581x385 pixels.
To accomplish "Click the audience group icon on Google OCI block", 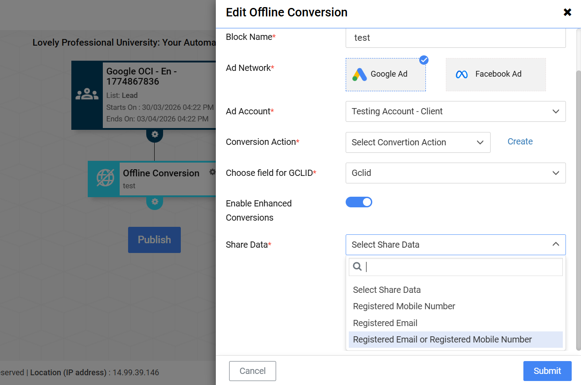I will pos(87,94).
